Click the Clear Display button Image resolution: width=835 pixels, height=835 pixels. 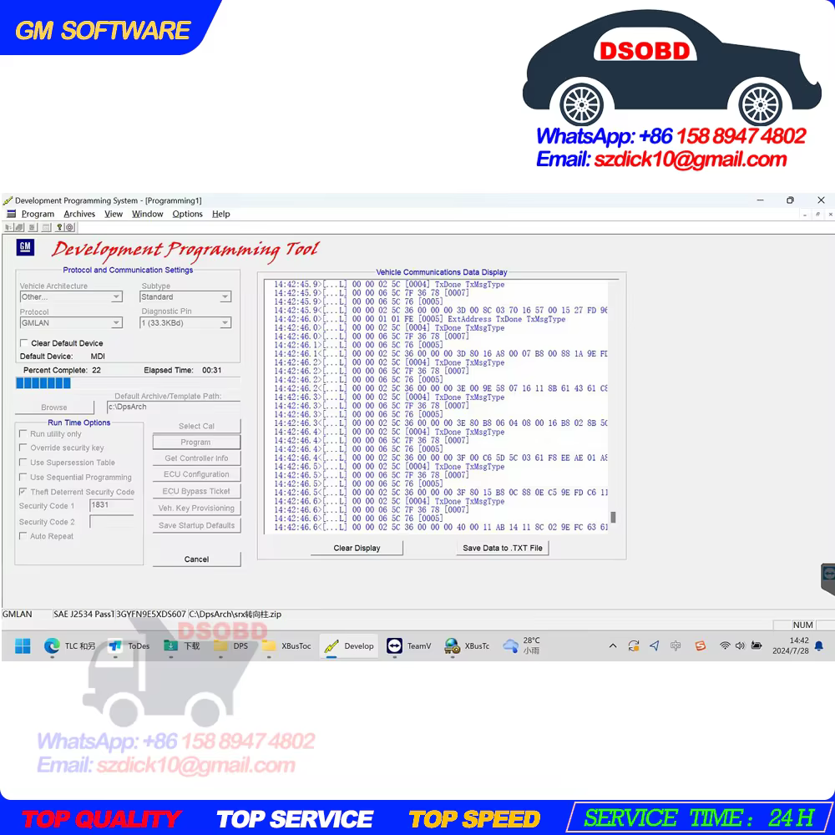pyautogui.click(x=357, y=548)
